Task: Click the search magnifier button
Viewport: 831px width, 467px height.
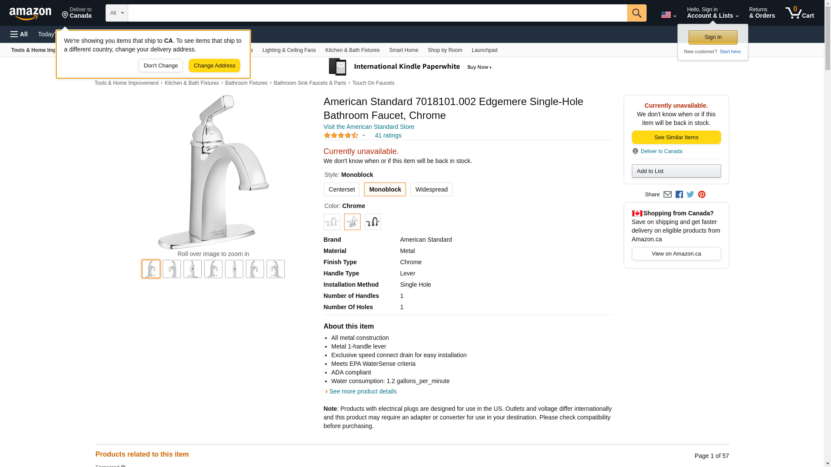Action: click(637, 13)
